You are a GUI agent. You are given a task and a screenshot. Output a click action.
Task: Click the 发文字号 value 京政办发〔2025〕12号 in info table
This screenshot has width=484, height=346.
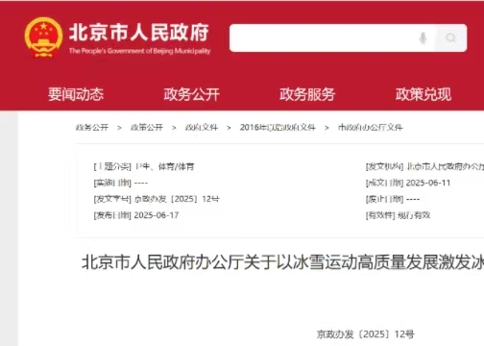pos(177,199)
